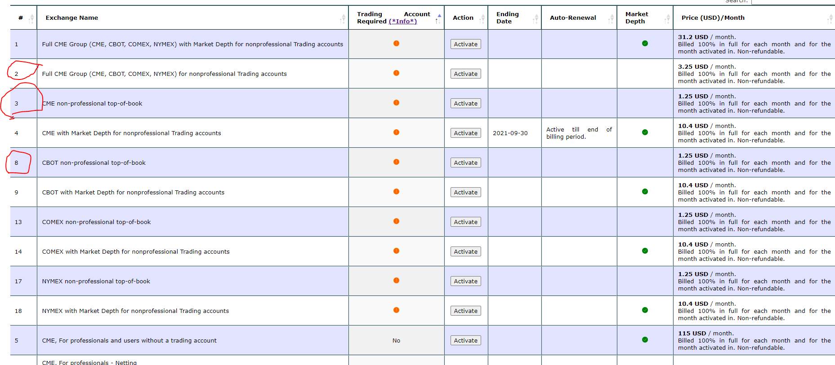Screen dimensions: 835x365
Task: Click 'NYMEX with Market Depth for nonprofessional Trading accounts' name
Action: click(x=135, y=311)
